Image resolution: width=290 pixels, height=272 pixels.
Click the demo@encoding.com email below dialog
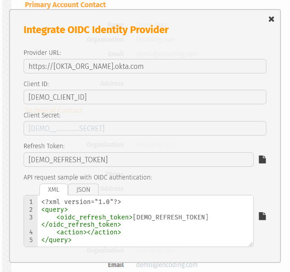pos(167,265)
